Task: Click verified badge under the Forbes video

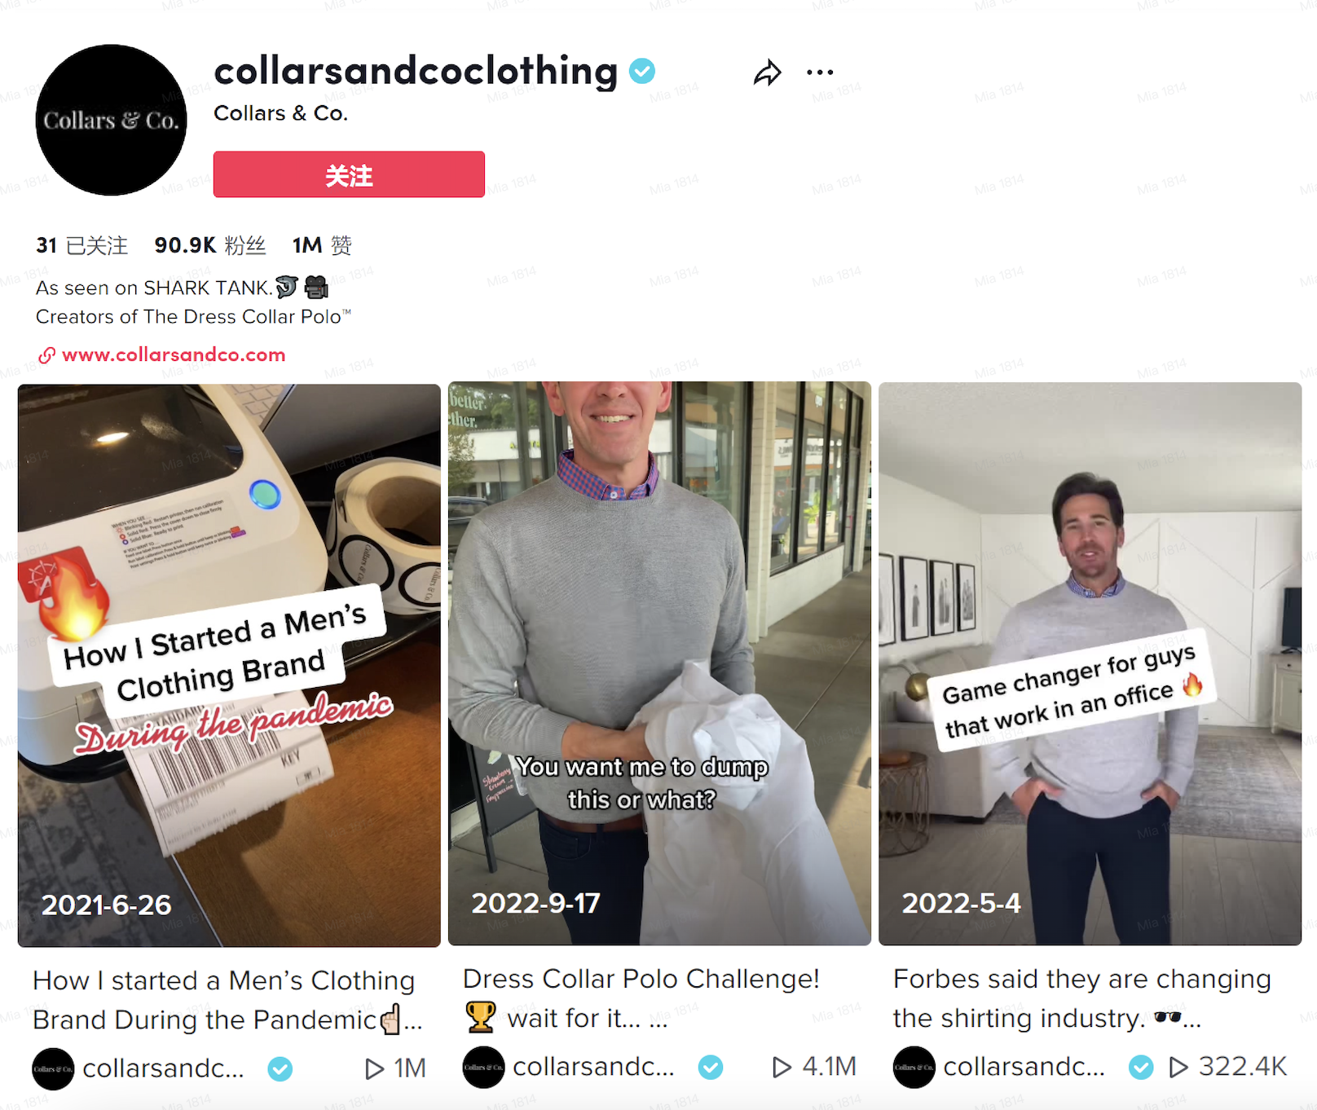Action: 1141,1067
